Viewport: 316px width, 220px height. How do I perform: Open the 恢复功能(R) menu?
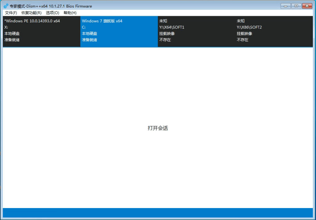[x=31, y=13]
